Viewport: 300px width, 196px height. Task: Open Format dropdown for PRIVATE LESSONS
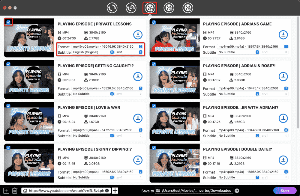pos(107,47)
